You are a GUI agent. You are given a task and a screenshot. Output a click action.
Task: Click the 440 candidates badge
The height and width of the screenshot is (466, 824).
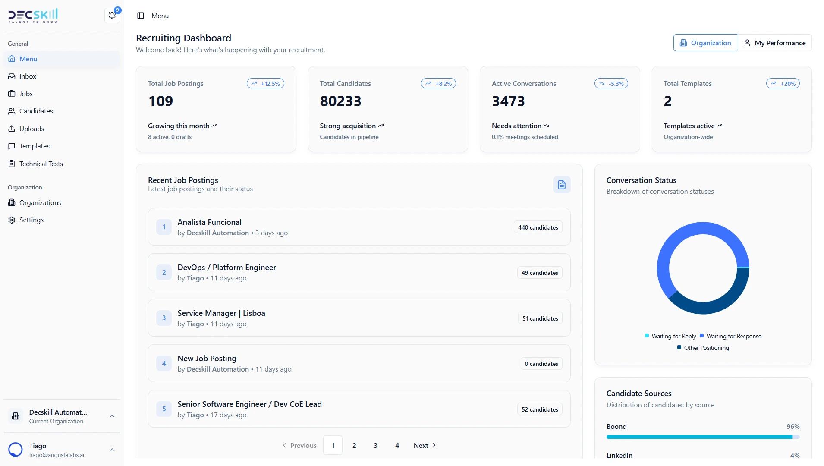(538, 227)
